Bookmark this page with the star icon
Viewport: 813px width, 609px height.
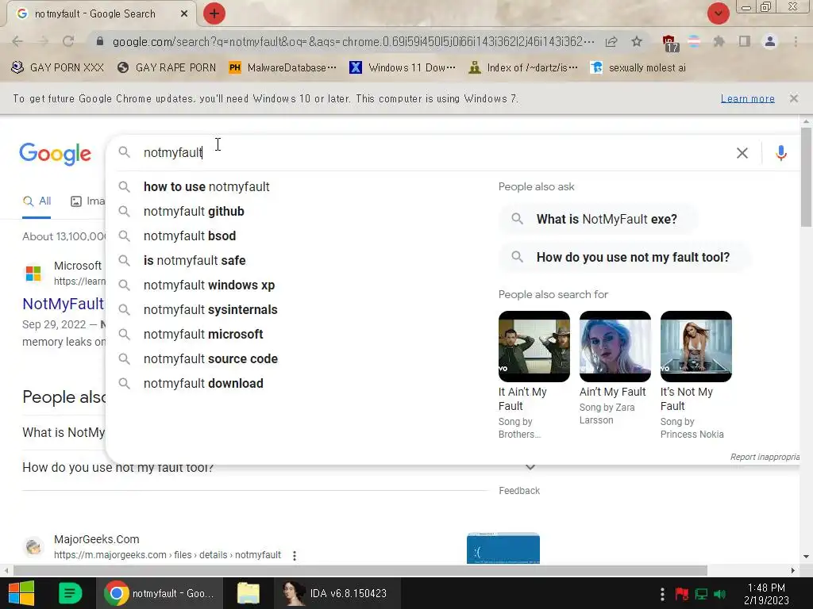click(x=637, y=41)
